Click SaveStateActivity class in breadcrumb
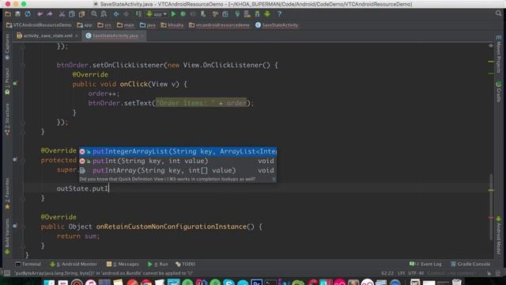 [277, 25]
